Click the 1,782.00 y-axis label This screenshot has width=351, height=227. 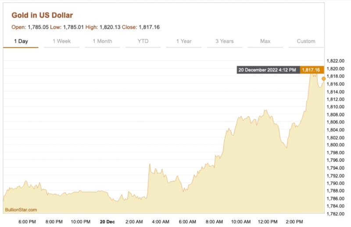(336, 214)
